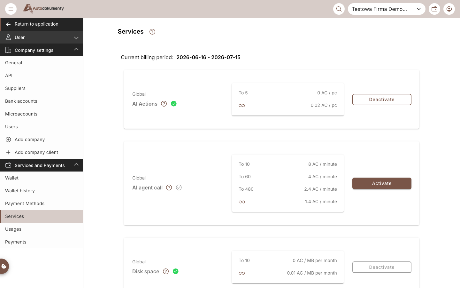460x288 pixels.
Task: Click green status check beside Disk space
Action: [x=176, y=271]
